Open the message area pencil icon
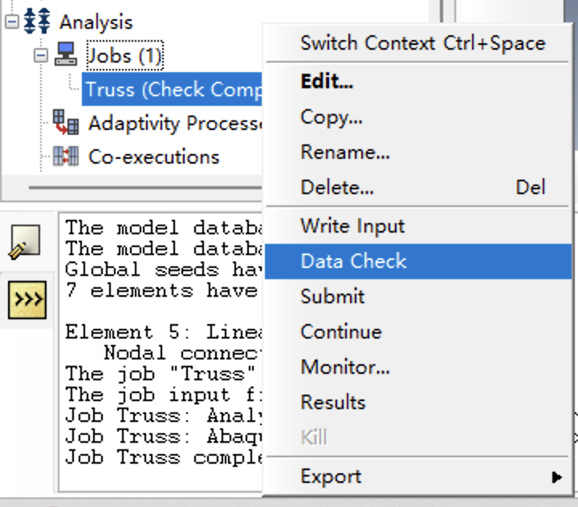 (26, 241)
